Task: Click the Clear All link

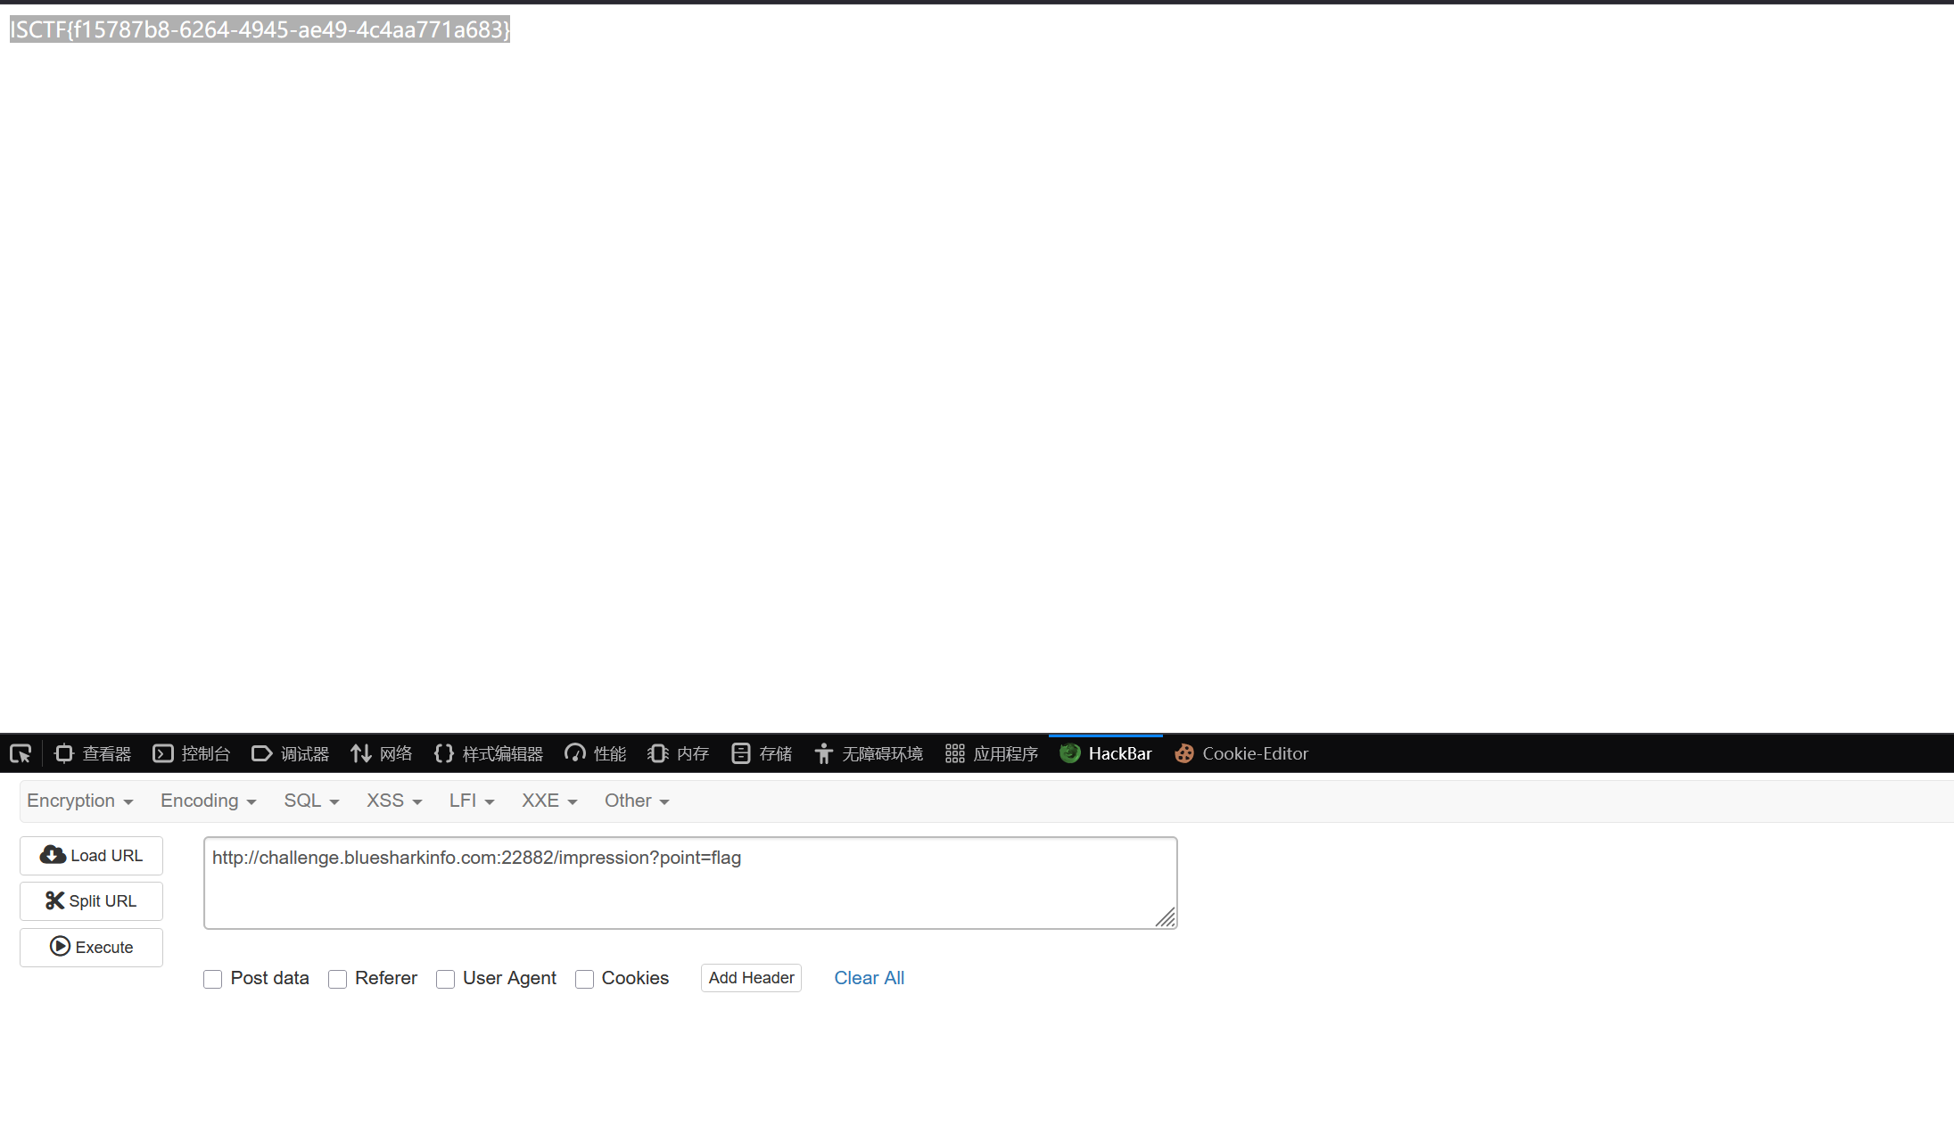Action: pos(869,978)
